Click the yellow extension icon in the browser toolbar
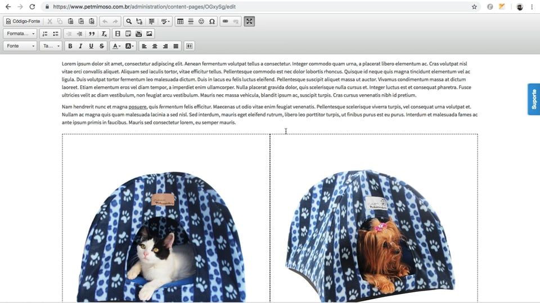The height and width of the screenshot is (303, 540). (502, 7)
